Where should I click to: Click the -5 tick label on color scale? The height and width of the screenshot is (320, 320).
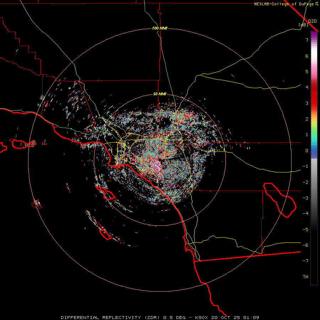[x=305, y=230]
